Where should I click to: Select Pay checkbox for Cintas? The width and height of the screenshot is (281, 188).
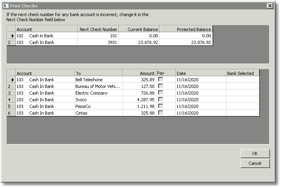pos(161,113)
